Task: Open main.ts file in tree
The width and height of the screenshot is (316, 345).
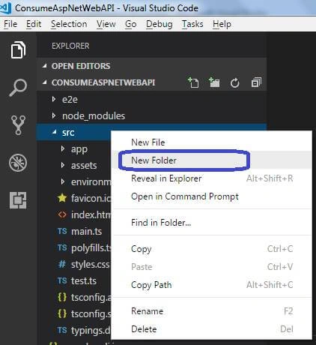Action: (86, 231)
